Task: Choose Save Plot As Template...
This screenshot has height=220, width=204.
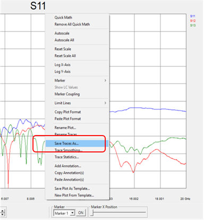Action: (77, 189)
